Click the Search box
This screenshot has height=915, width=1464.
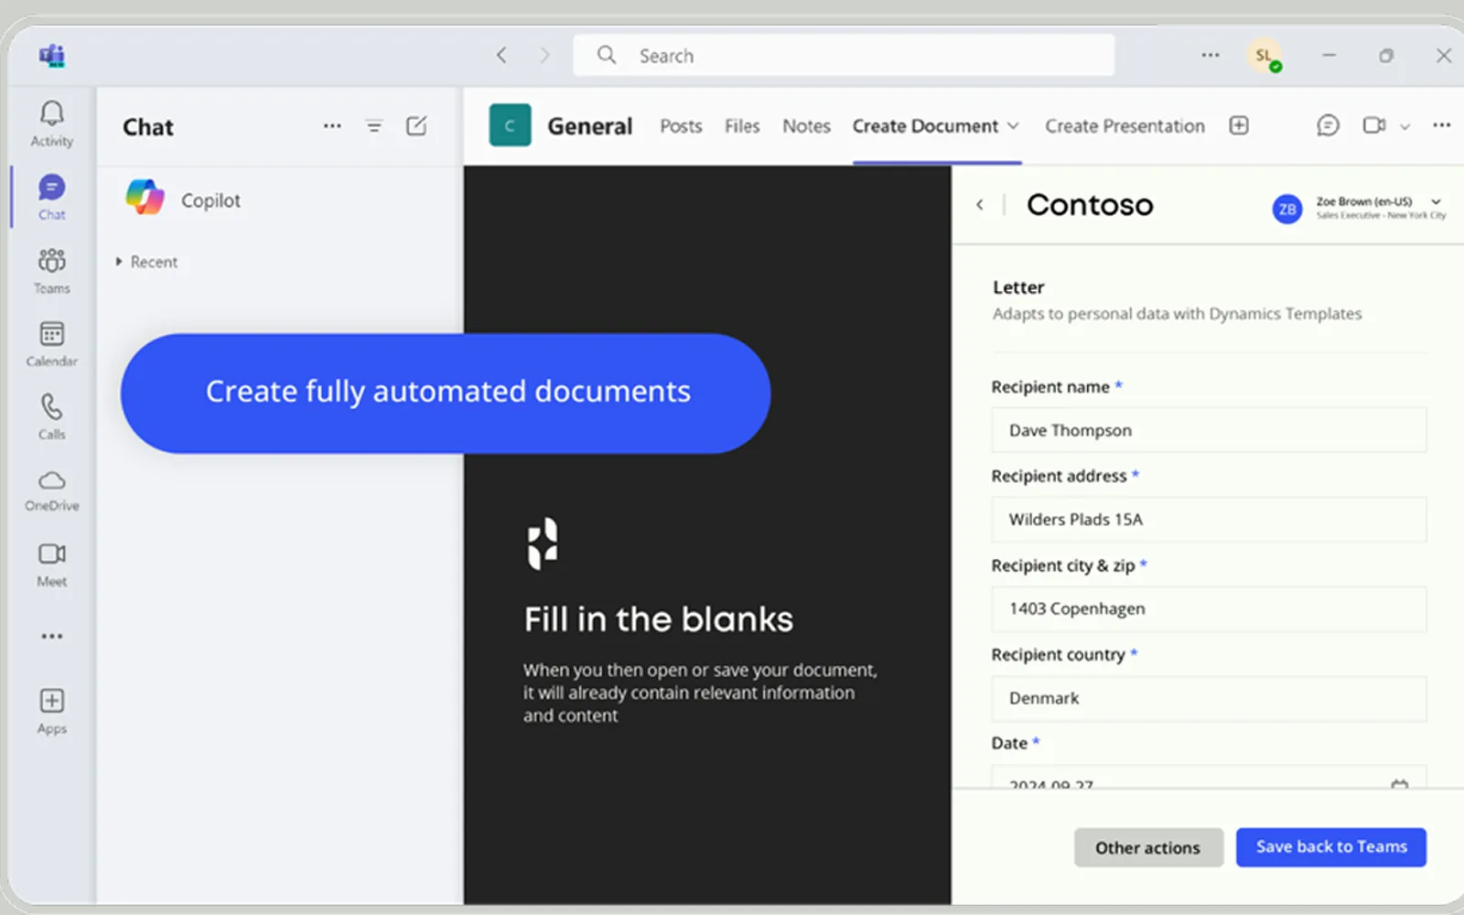click(844, 56)
